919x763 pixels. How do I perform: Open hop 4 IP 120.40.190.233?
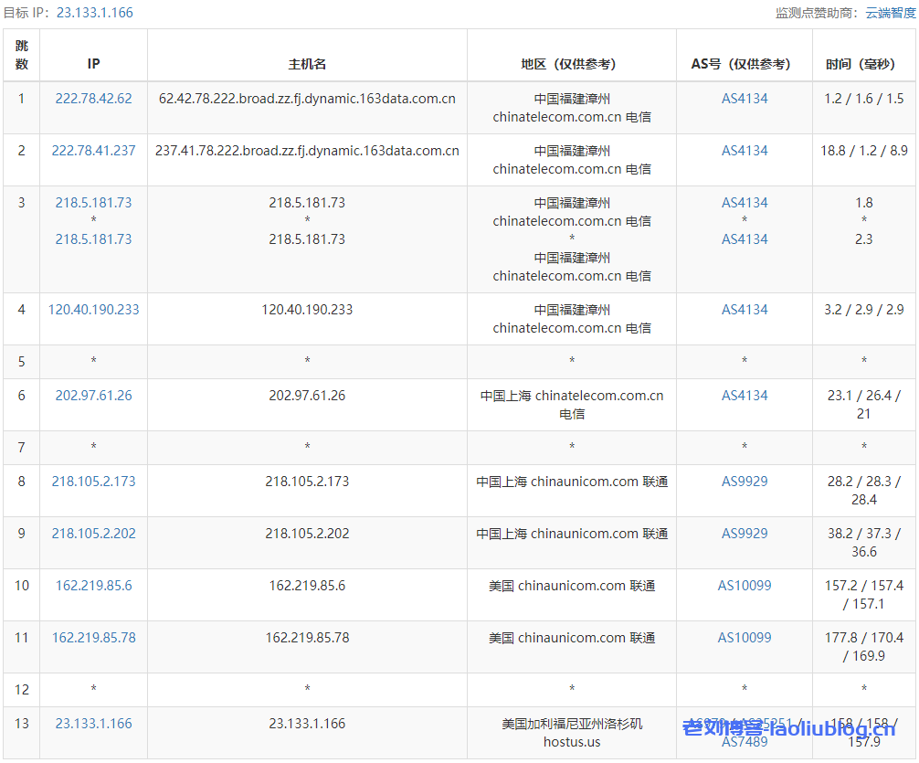coord(93,310)
